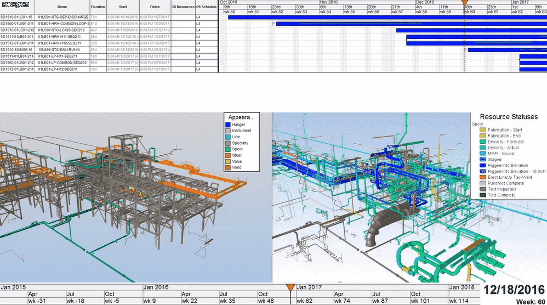Select task row 01LB01-HRH-H11-SEQ211
Image resolution: width=547 pixels, height=305 pixels.
coord(109,37)
